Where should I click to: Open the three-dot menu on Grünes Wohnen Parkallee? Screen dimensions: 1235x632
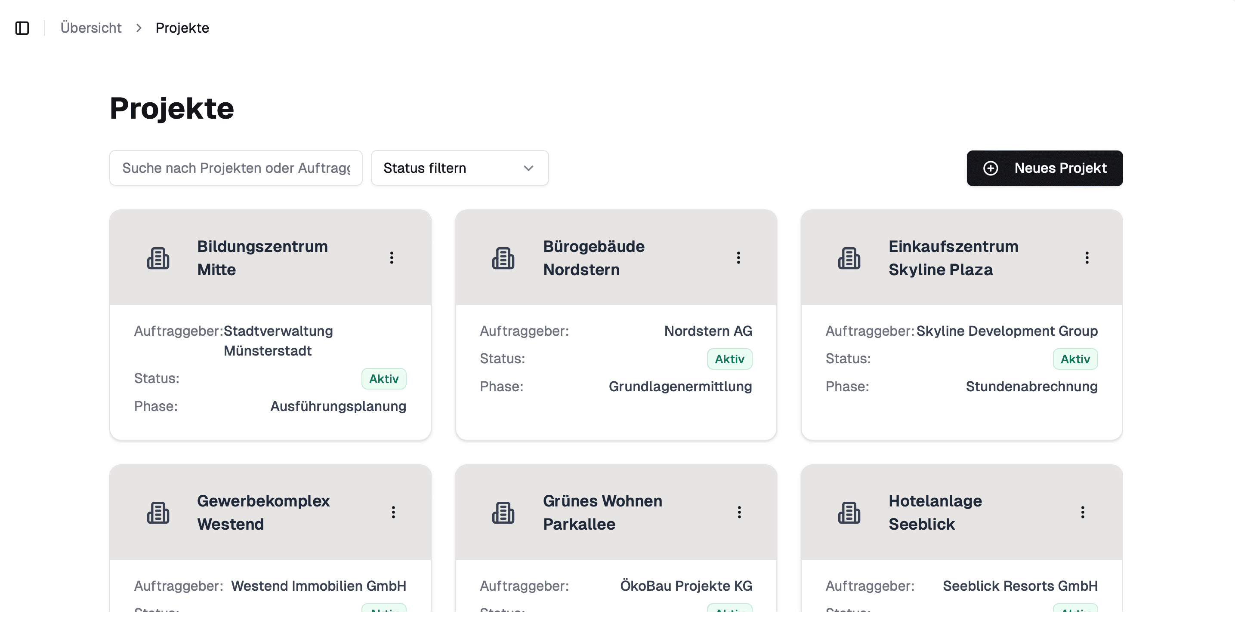[739, 512]
